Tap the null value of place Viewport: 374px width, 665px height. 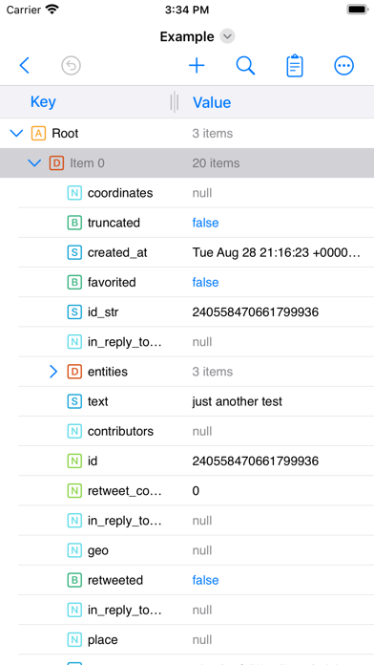point(202,639)
